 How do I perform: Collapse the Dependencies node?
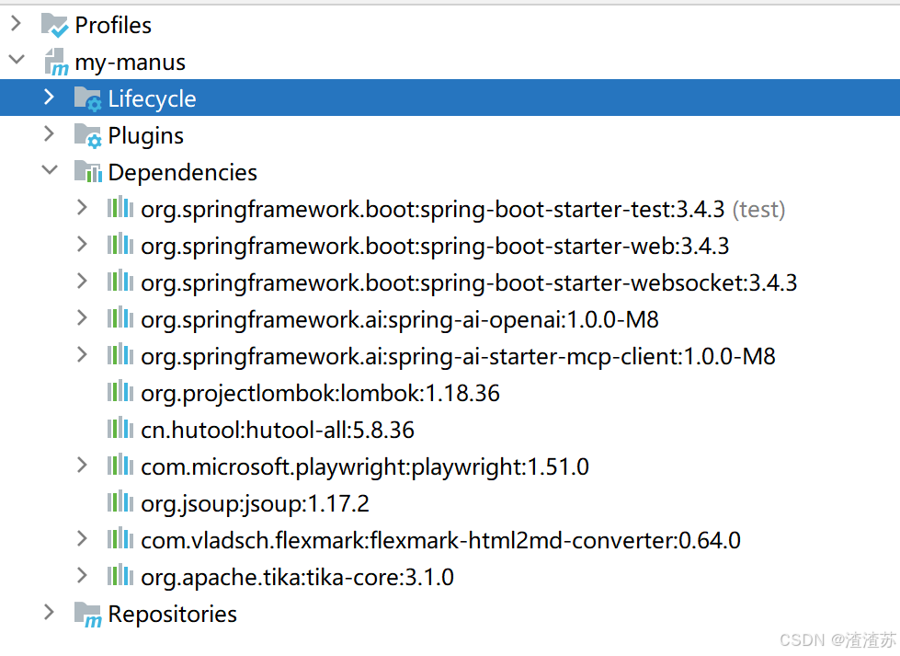(x=51, y=170)
